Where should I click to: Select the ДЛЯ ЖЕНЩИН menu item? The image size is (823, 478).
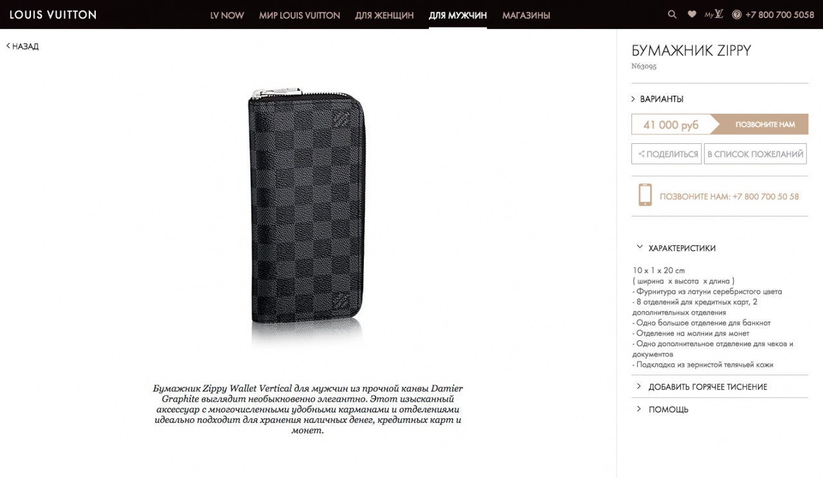(384, 15)
